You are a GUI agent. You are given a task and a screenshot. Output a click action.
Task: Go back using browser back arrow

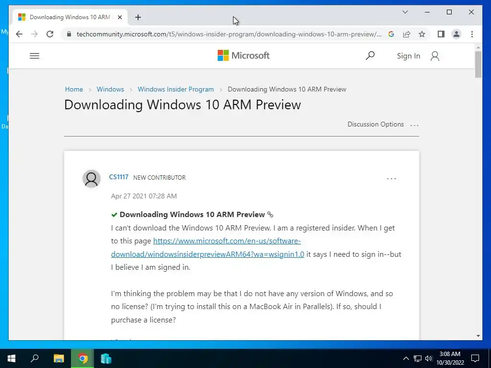pyautogui.click(x=19, y=34)
